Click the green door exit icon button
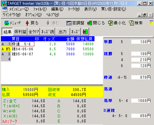 click(85, 31)
